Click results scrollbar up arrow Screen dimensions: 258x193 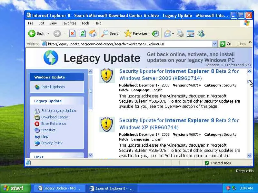coord(249,71)
